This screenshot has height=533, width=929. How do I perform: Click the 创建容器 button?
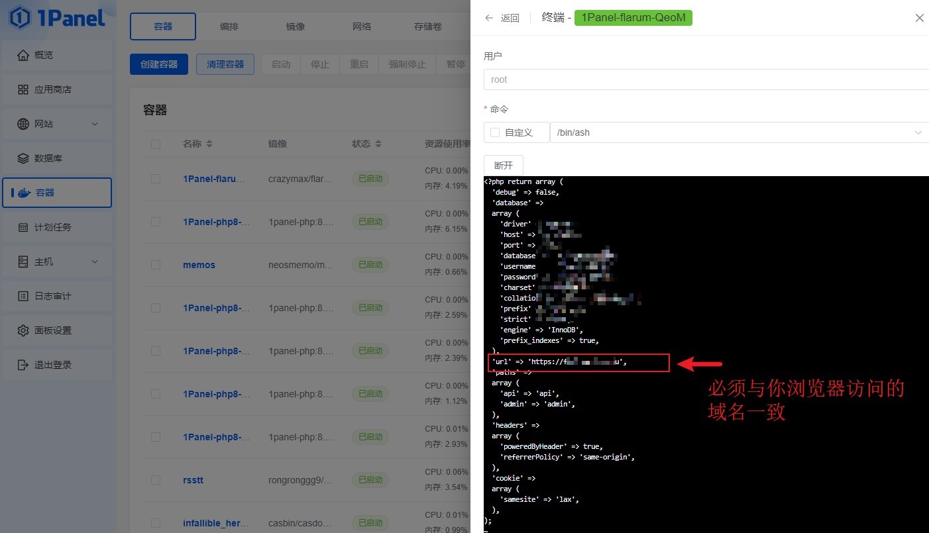point(159,64)
